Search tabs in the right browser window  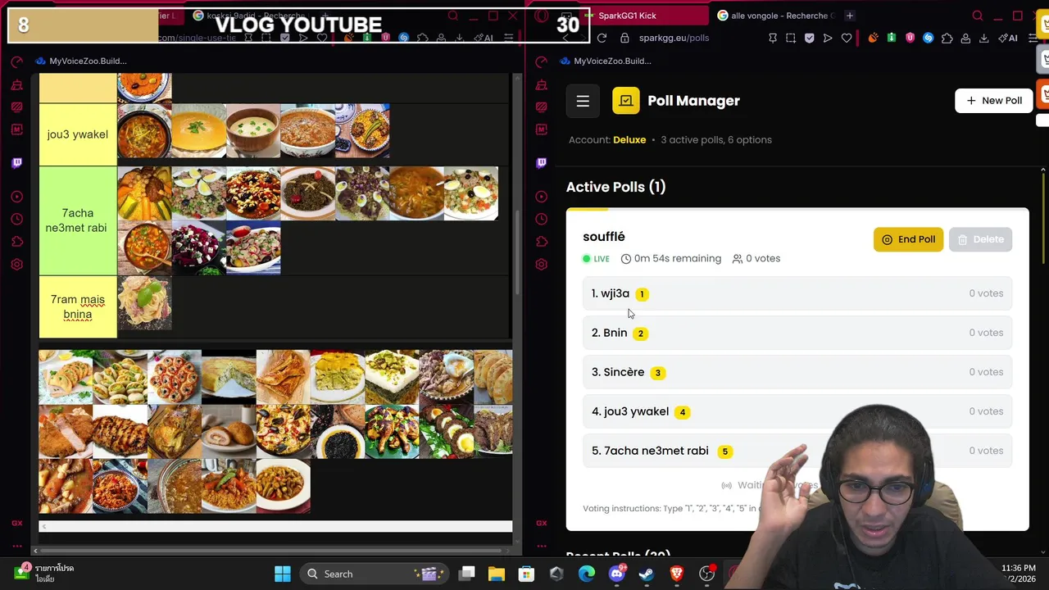click(x=978, y=16)
